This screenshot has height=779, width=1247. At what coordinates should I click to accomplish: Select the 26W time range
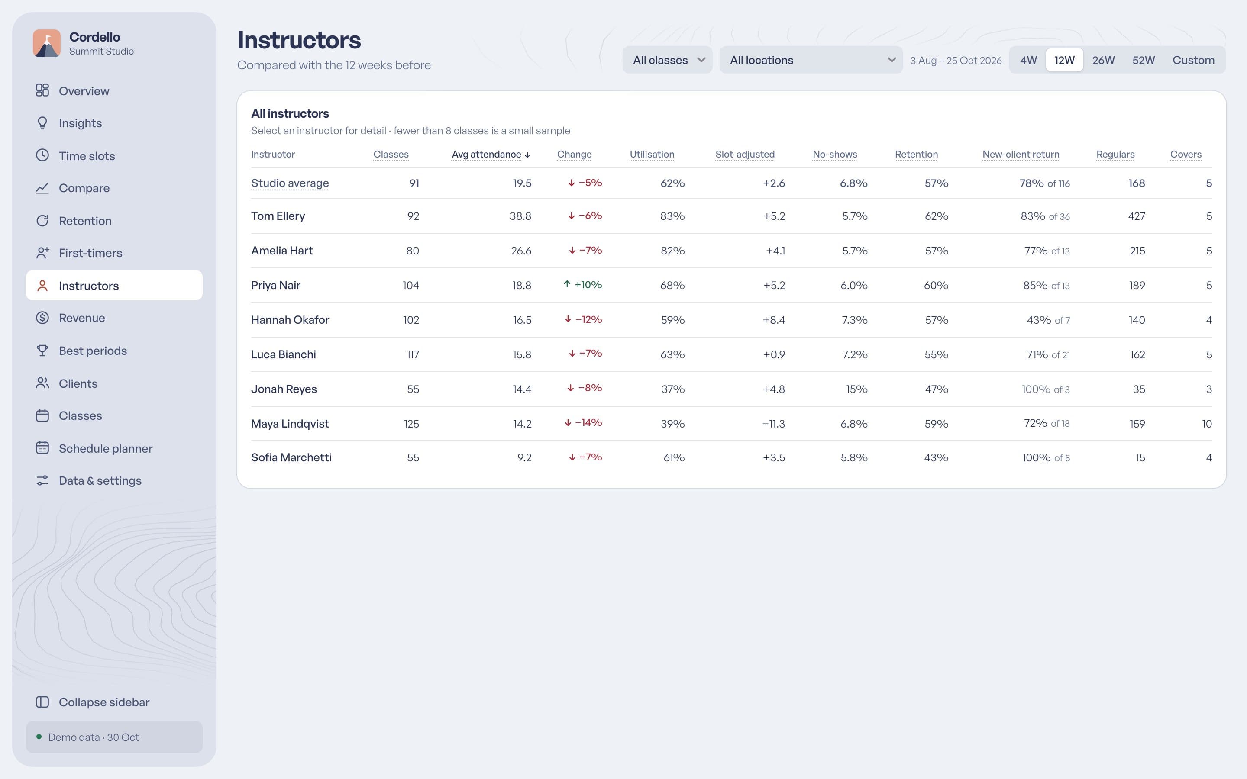pyautogui.click(x=1103, y=60)
